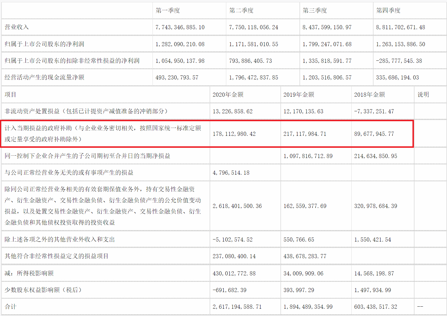The height and width of the screenshot is (316, 447).
Task: Click value 13,226,858.62
Action: (x=233, y=111)
